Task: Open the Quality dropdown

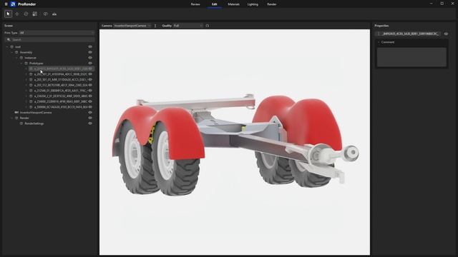Action: tap(188, 26)
